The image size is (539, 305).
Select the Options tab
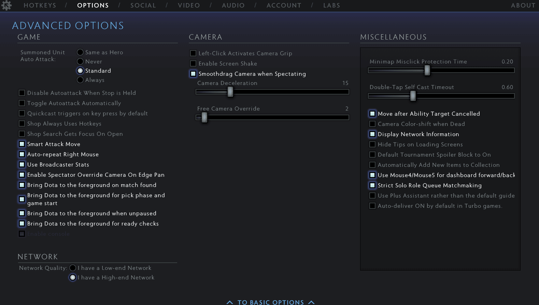tap(93, 5)
